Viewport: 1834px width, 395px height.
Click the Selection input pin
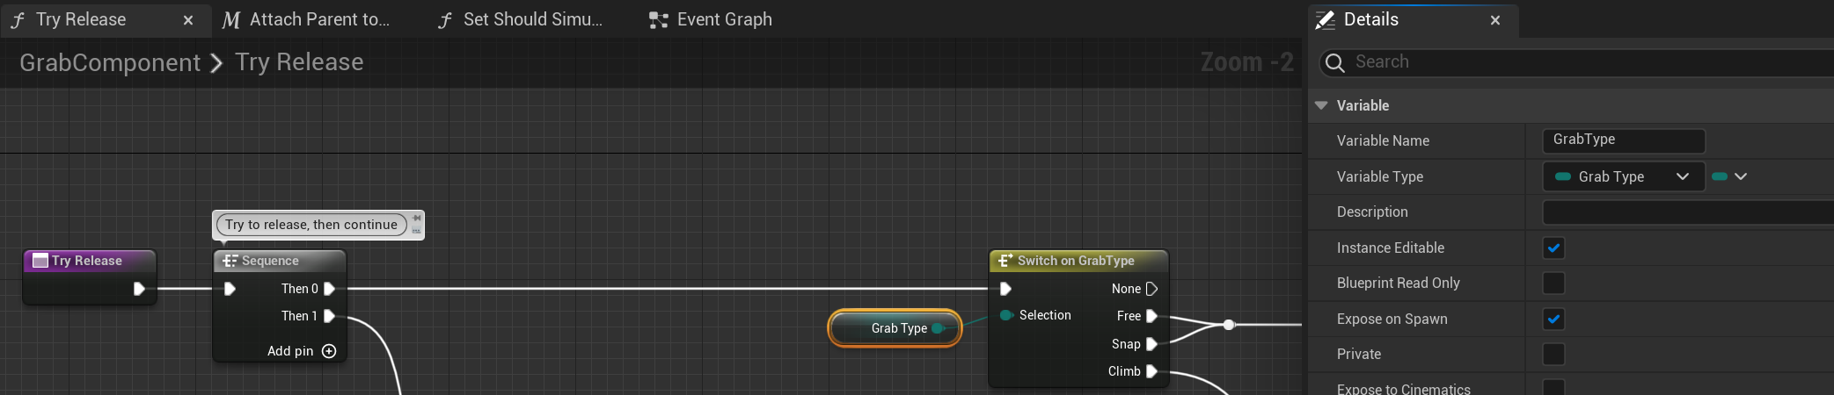(x=1006, y=315)
